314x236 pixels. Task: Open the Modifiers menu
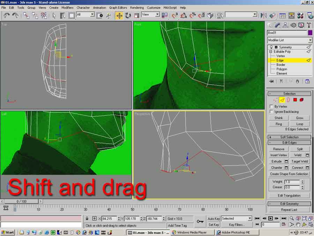[67, 8]
